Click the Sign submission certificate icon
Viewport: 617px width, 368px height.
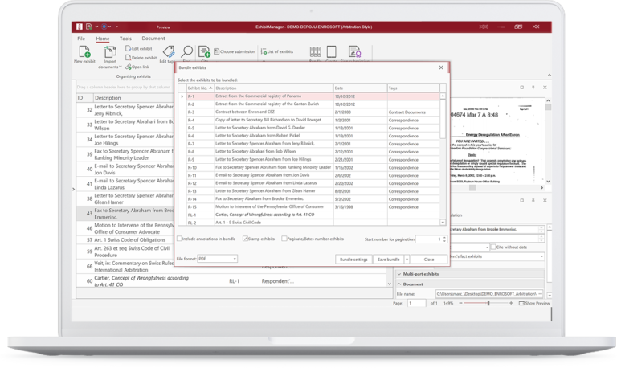point(354,51)
